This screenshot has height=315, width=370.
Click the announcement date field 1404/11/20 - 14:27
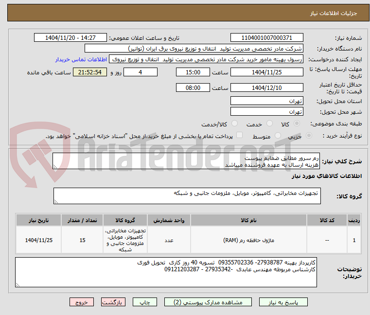[70, 38]
